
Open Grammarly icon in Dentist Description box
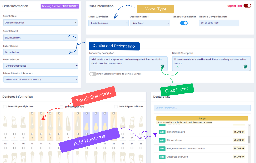[x=246, y=67]
